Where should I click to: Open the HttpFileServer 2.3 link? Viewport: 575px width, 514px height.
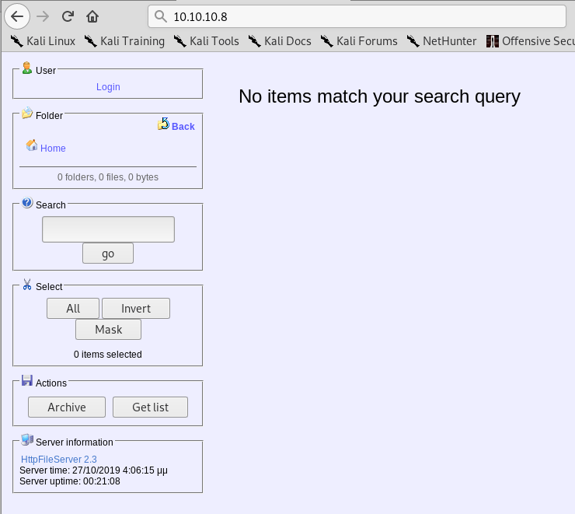pos(58,460)
